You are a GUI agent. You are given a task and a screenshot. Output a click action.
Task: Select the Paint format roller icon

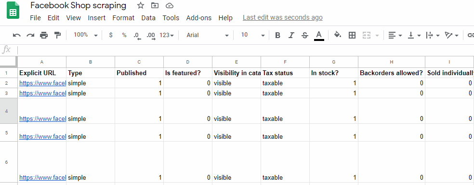click(57, 35)
